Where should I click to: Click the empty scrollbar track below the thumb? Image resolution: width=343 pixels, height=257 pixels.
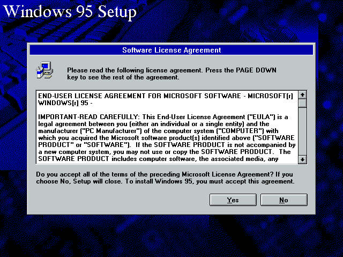[302, 131]
